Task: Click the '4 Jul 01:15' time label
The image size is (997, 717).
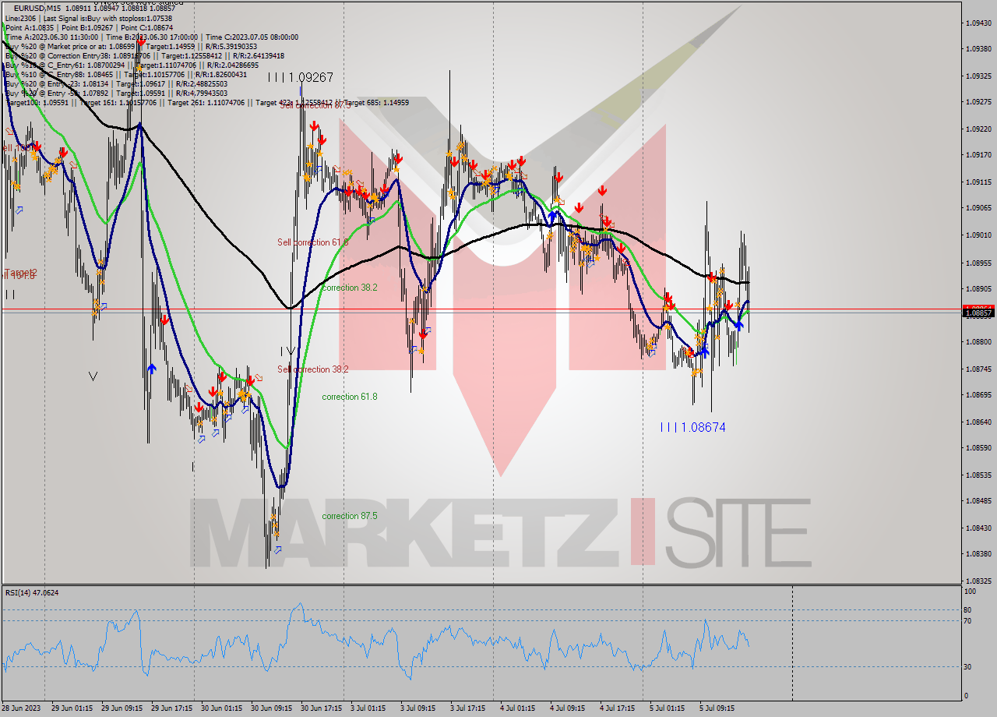Action: tap(518, 708)
